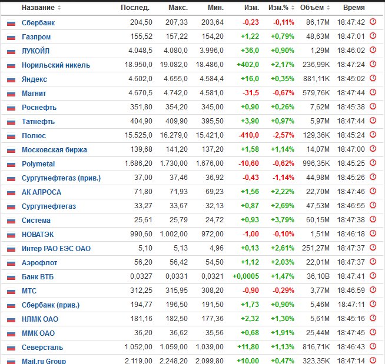Screen dimensions: 385x364
Task: Open the Polymetal stock link
Action: tap(38, 164)
